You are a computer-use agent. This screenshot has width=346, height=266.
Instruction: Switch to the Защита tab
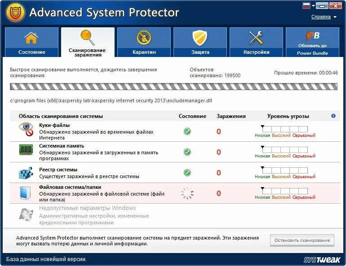pos(200,42)
